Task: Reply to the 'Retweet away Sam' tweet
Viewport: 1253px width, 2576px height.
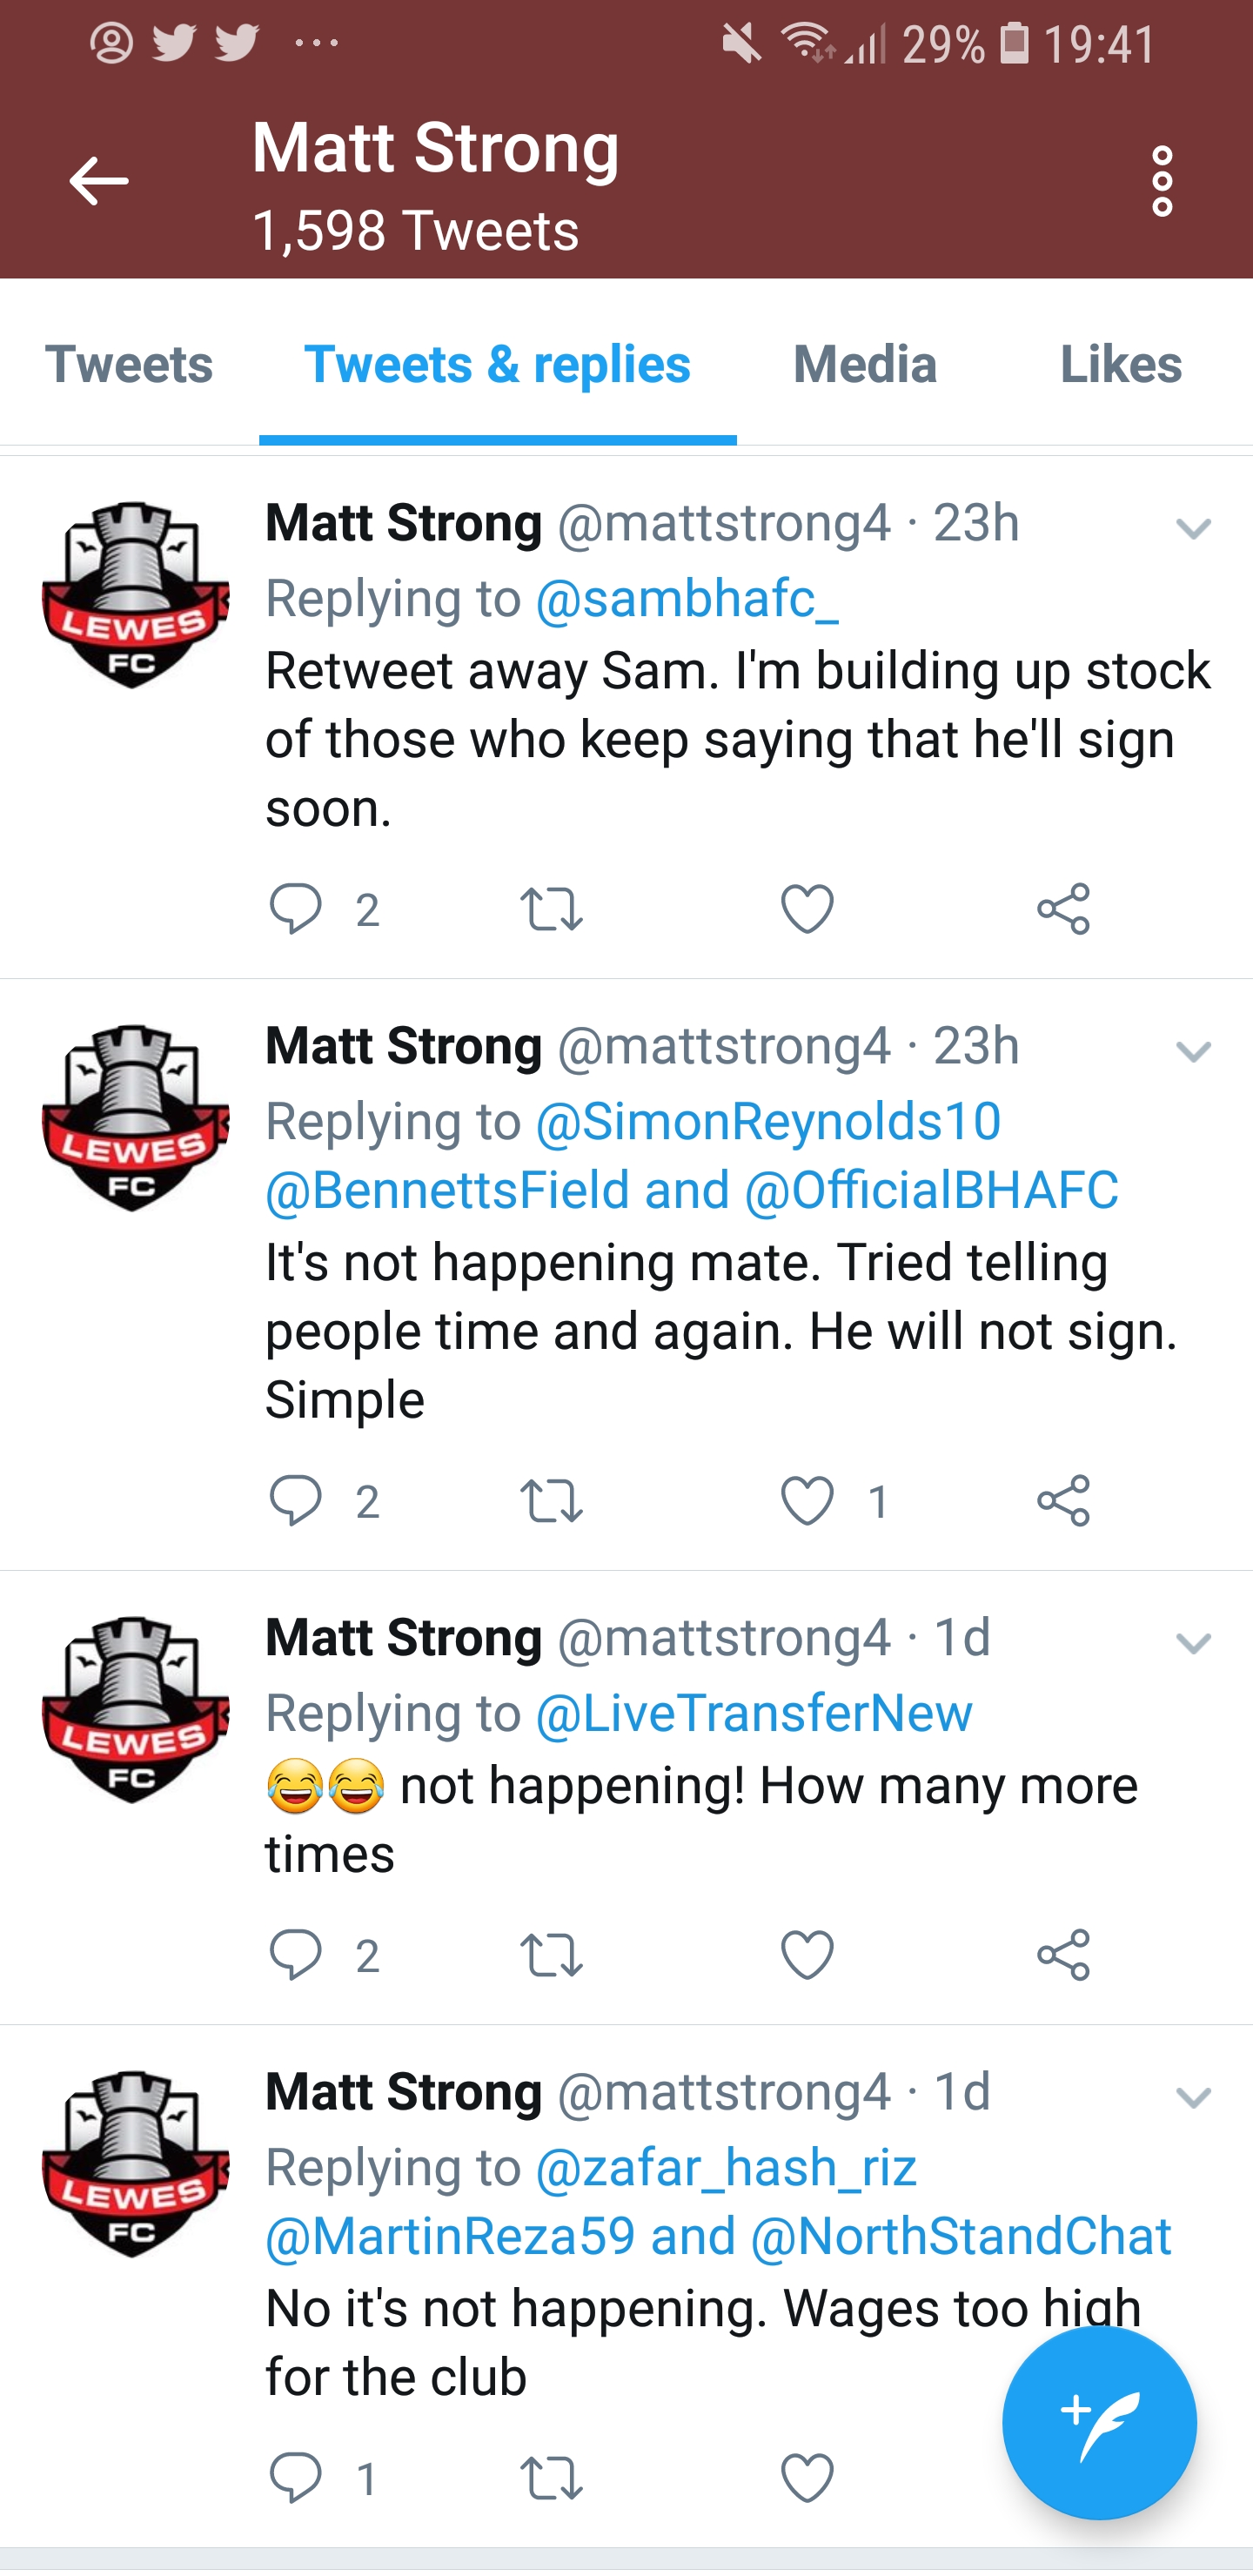Action: [x=295, y=908]
